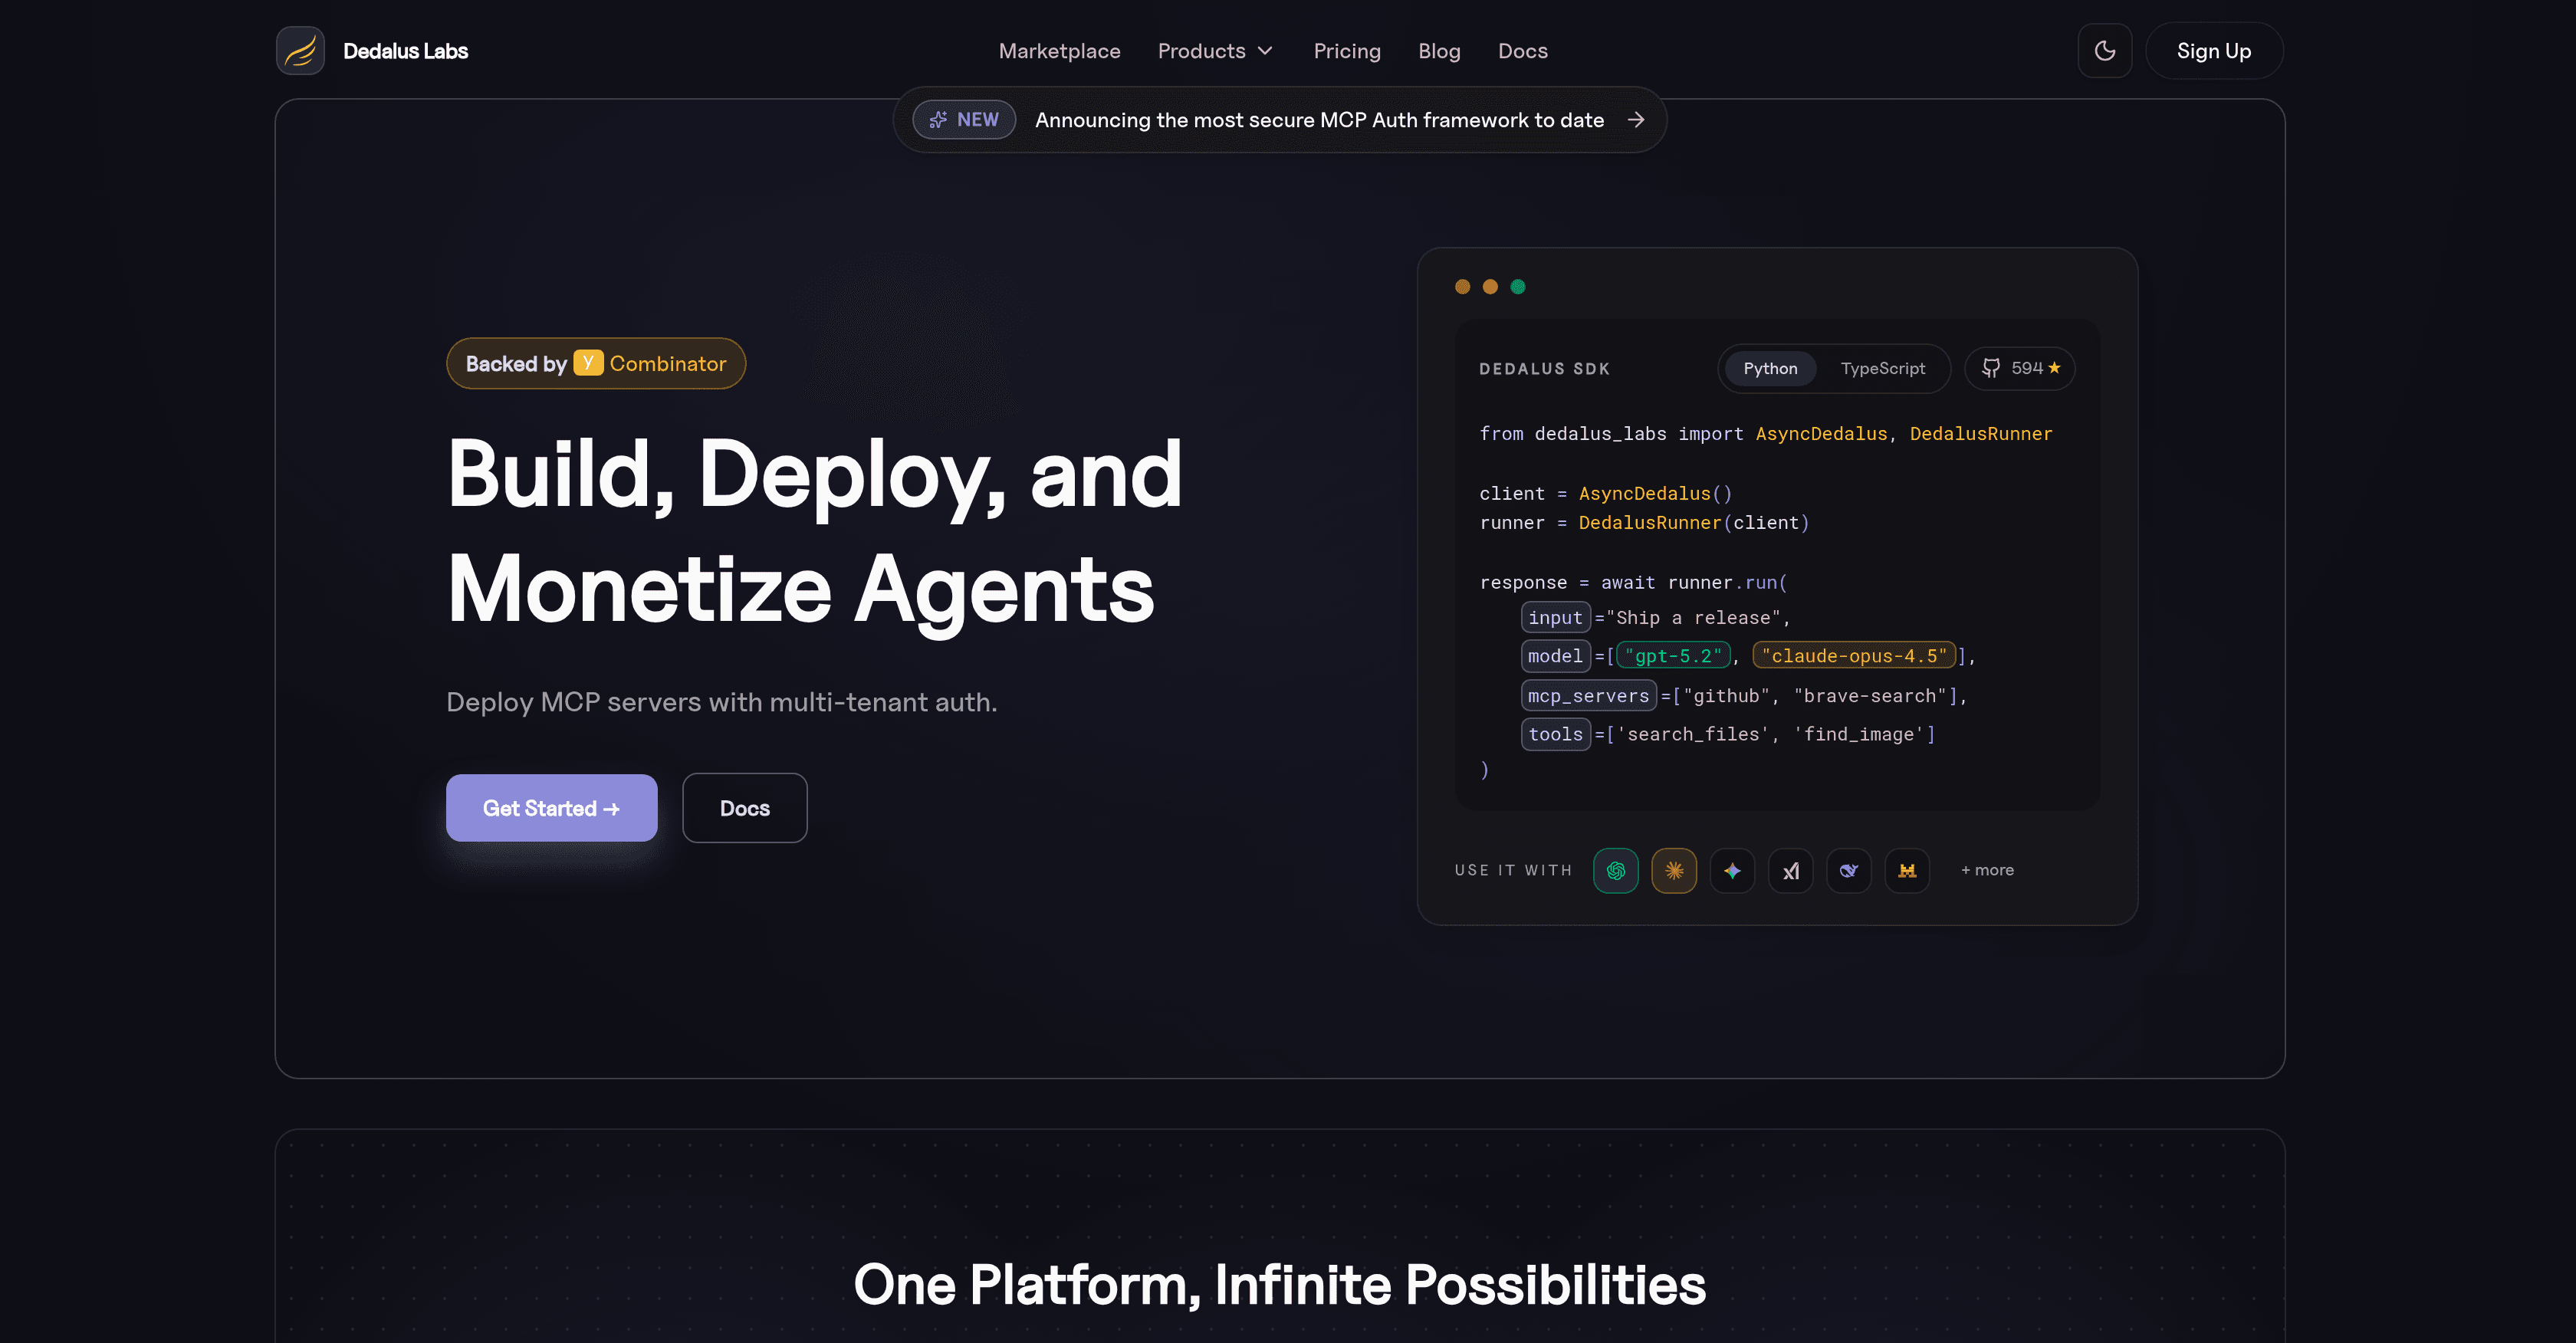Pick the Mistral provider icon
This screenshot has width=2576, height=1343.
1907,870
